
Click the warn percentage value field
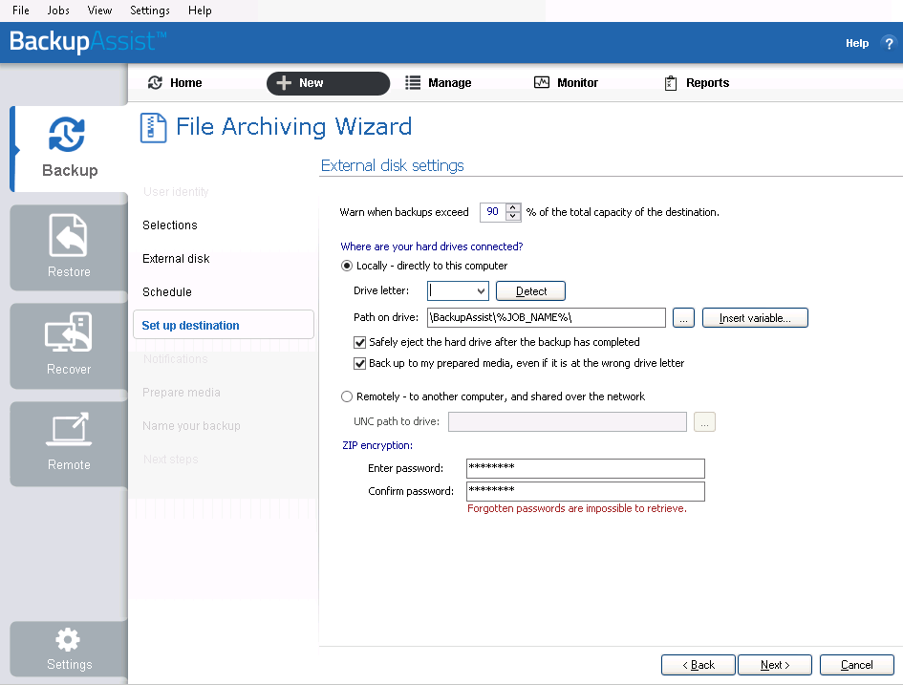[493, 212]
